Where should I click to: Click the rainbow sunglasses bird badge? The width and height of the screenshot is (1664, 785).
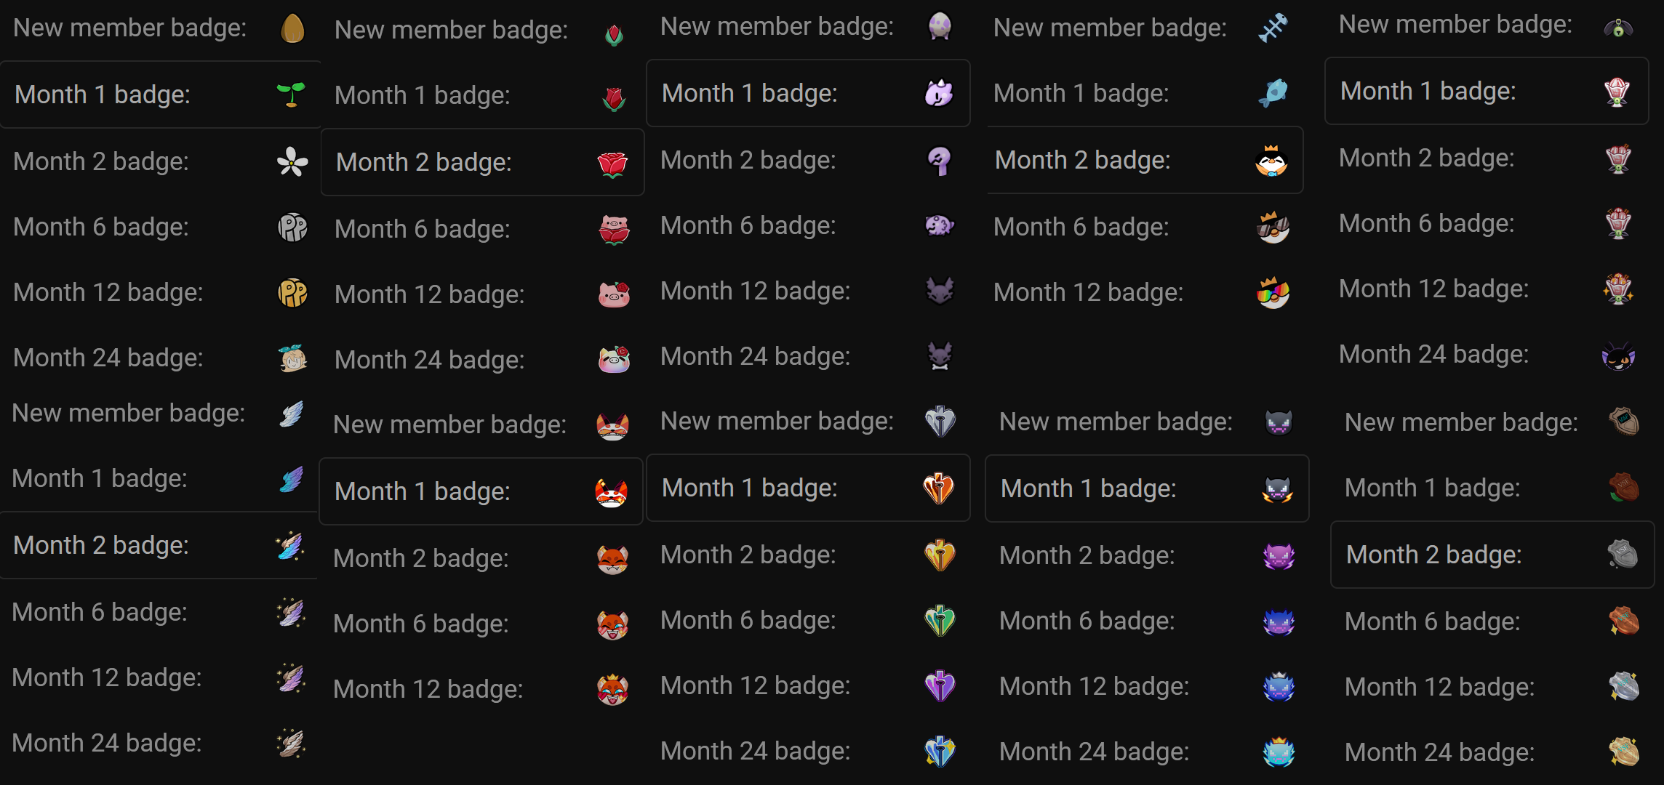click(x=1273, y=293)
